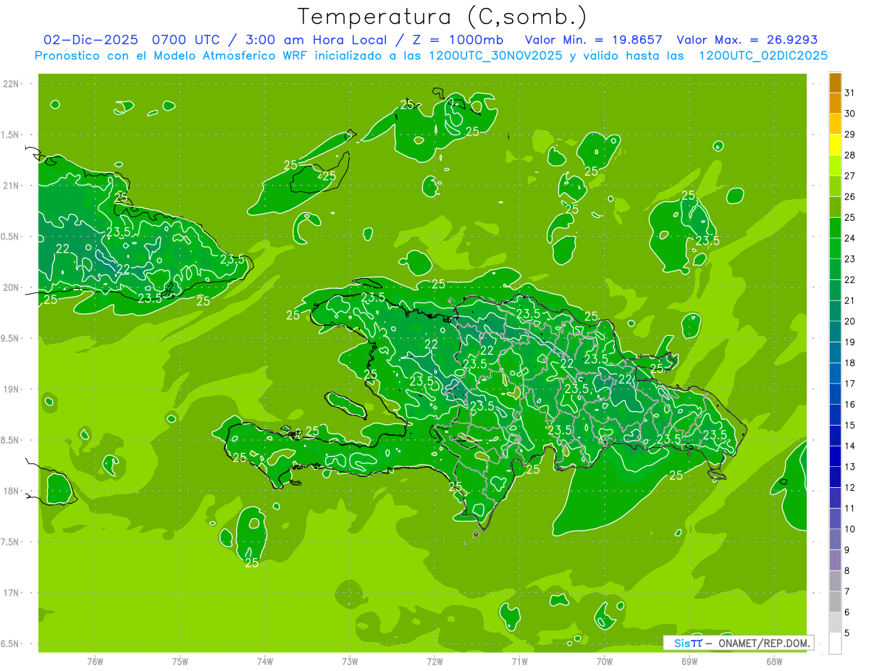This screenshot has width=869, height=671.
Task: Click '1200UTC_30NOV2025' initialization time text
Action: 497,56
